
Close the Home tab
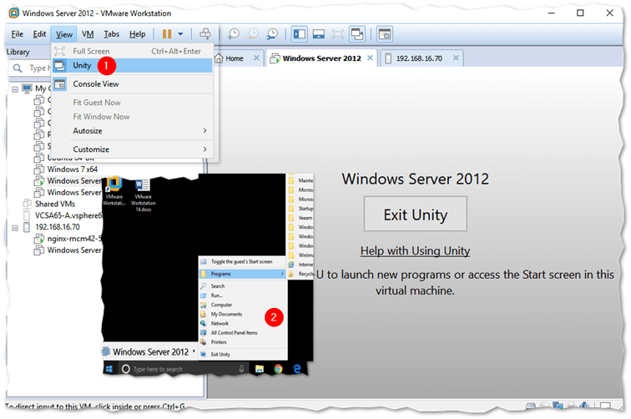tap(256, 58)
